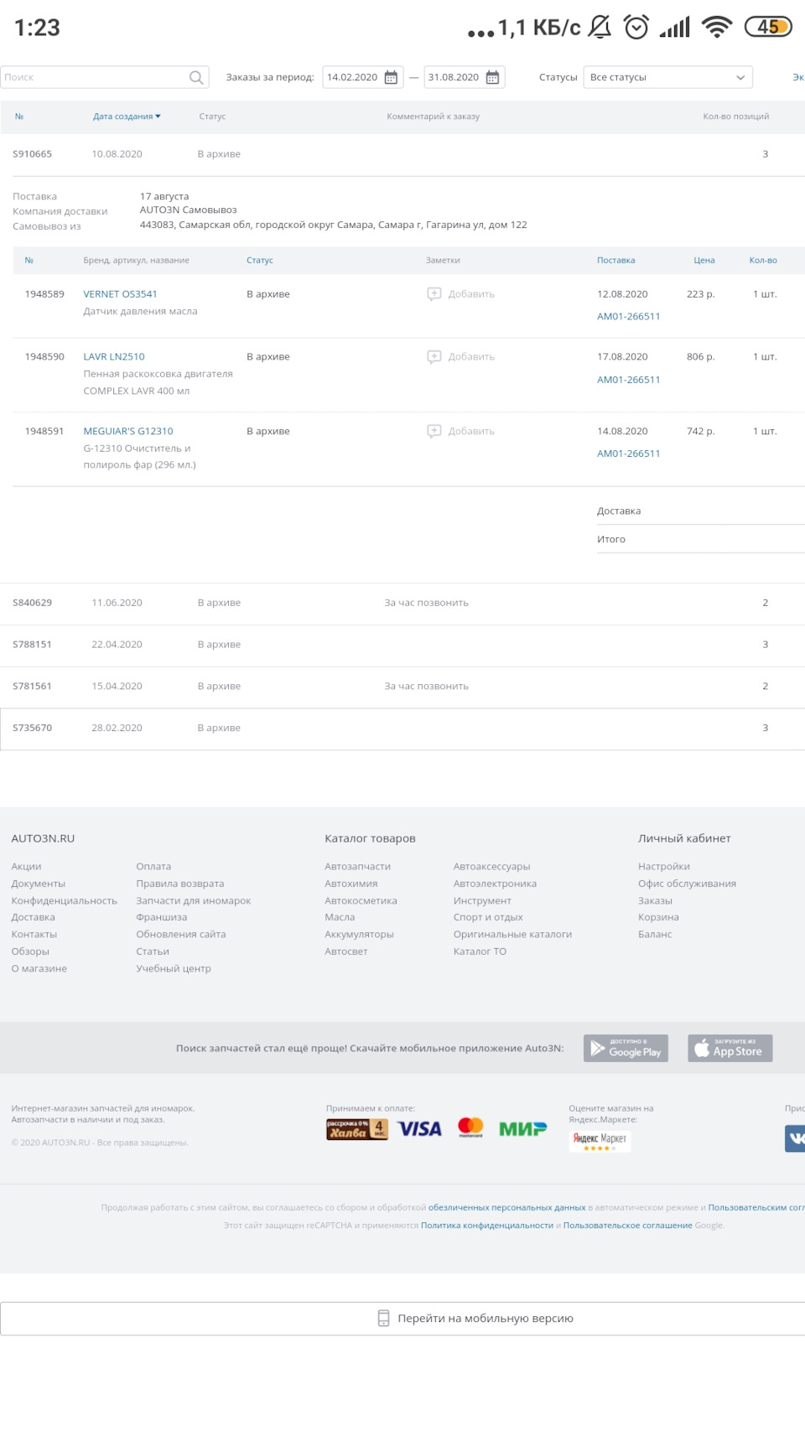The height and width of the screenshot is (1431, 805).
Task: Click the VISA payment logo
Action: click(419, 1129)
